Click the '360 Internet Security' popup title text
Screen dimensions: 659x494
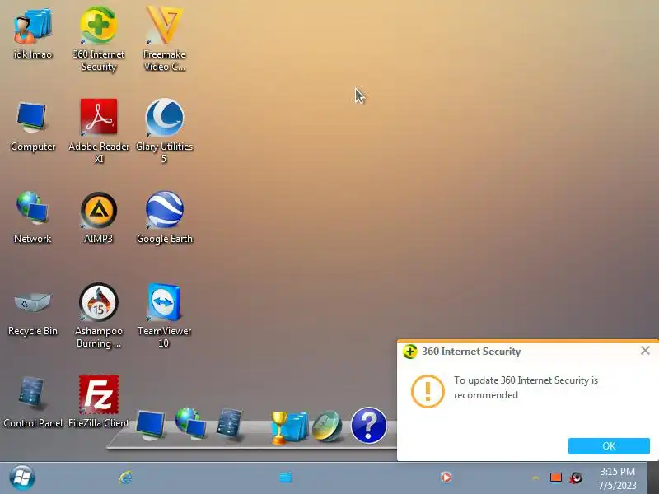(471, 352)
